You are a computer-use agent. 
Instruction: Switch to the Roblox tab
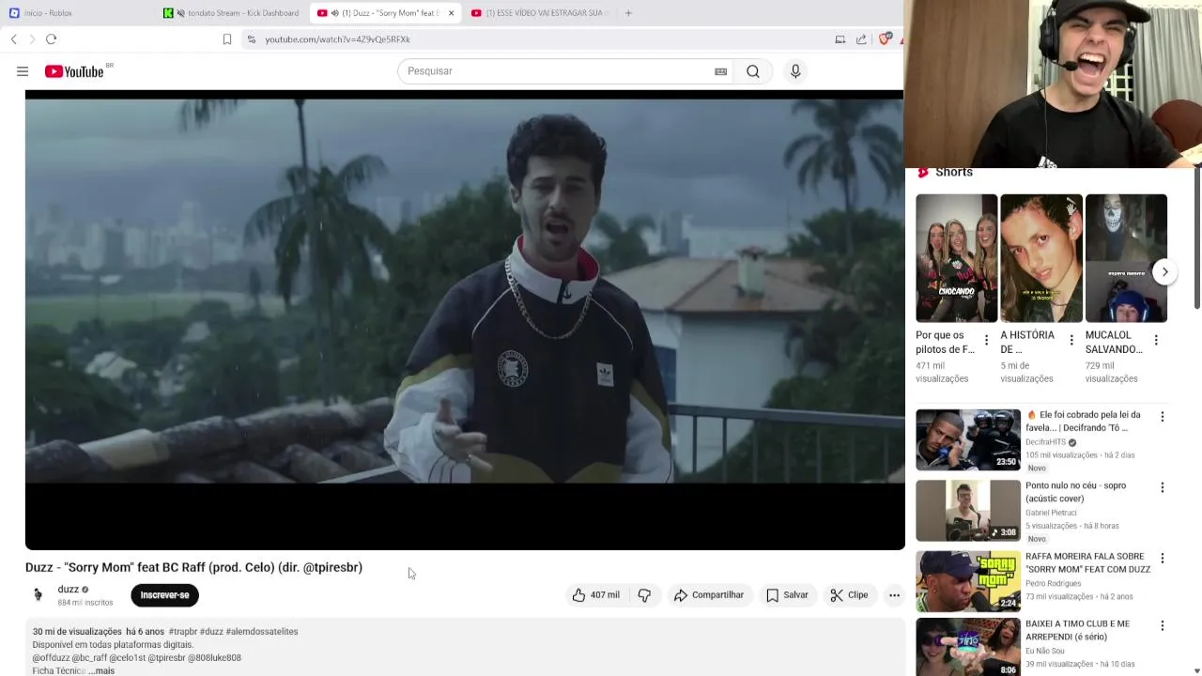75,13
